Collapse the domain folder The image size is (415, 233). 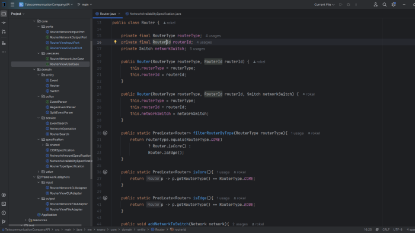(34, 69)
